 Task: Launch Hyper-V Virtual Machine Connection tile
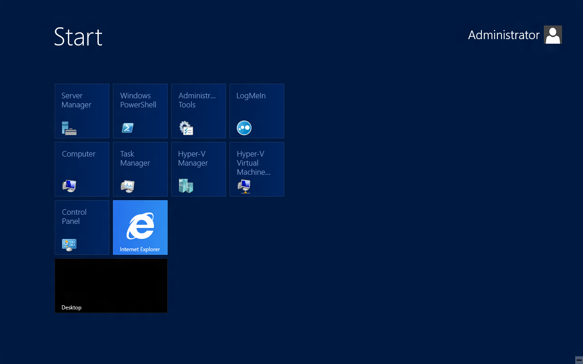[x=257, y=169]
